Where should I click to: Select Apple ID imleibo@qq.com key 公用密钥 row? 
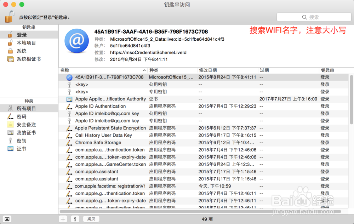[x=204, y=114]
